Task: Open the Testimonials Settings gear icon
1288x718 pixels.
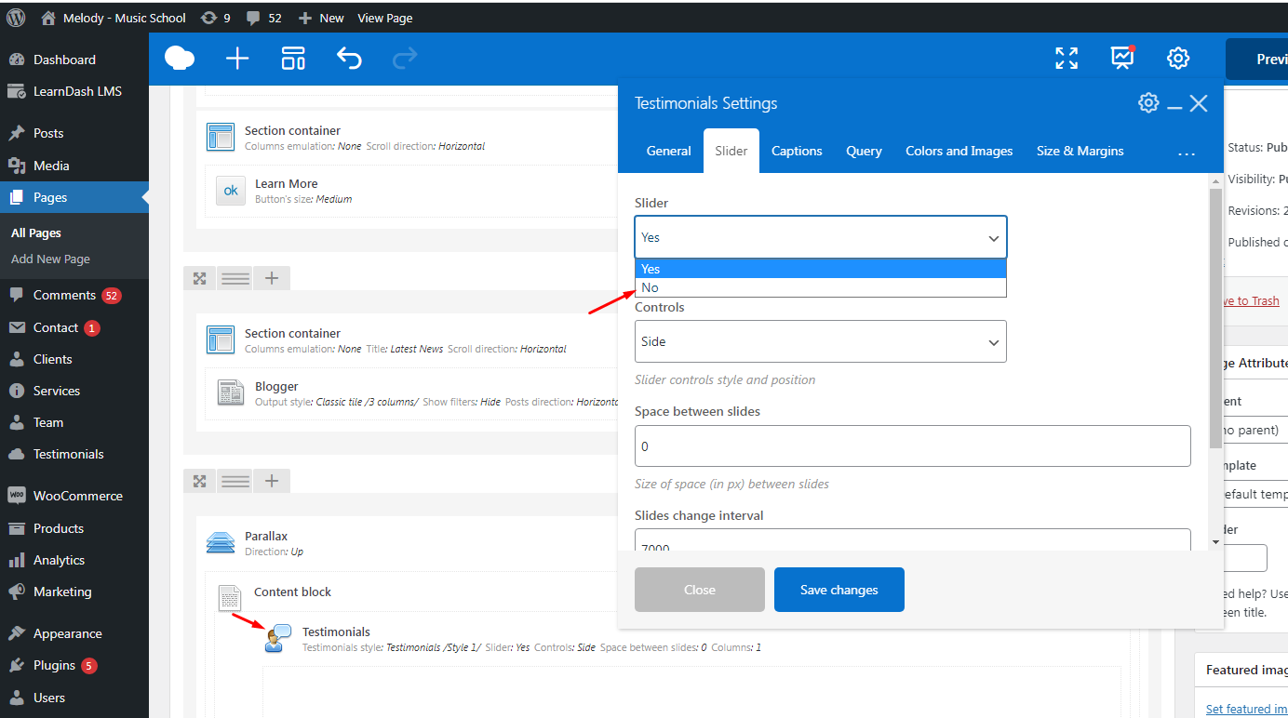Action: (1148, 103)
